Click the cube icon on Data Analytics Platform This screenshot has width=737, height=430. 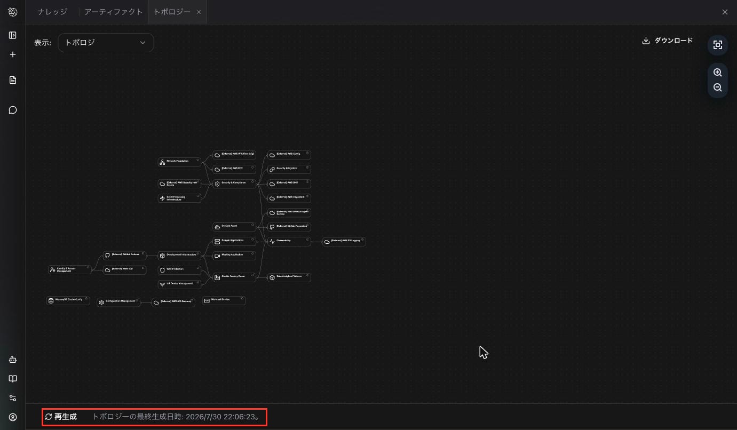pos(272,278)
